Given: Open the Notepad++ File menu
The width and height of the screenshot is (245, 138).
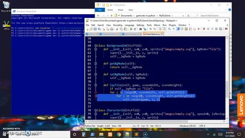Looking at the screenshot, I should (87, 25).
